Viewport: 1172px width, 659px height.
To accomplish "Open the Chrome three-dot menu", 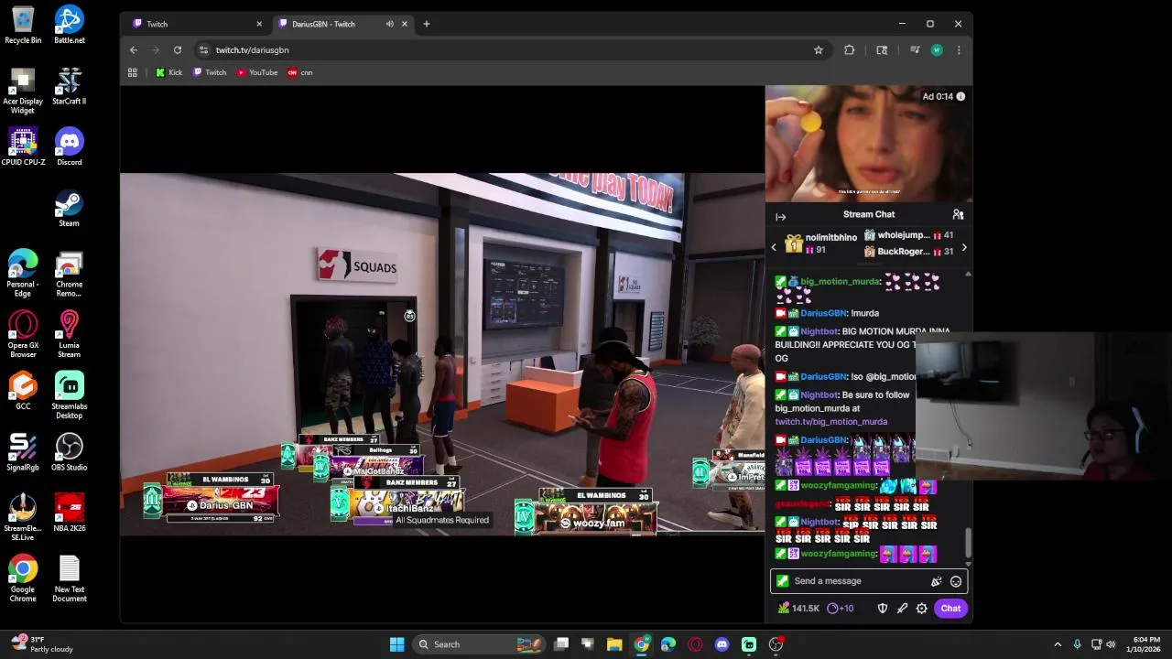I will (959, 50).
